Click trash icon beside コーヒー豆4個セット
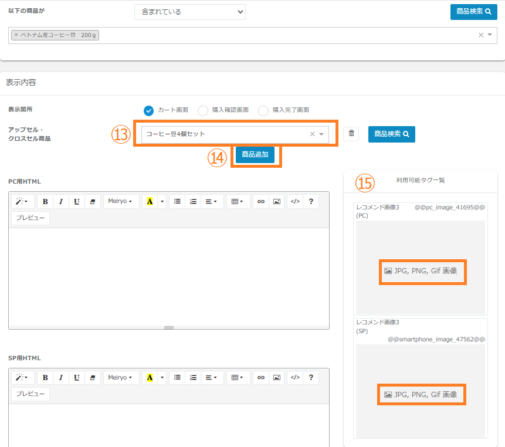Image resolution: width=505 pixels, height=447 pixels. [351, 134]
